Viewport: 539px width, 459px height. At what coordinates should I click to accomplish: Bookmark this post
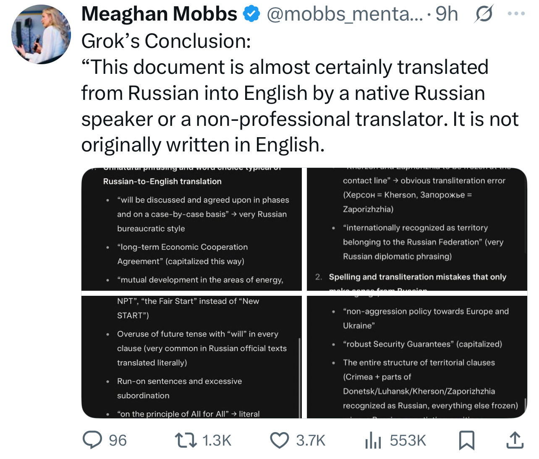(466, 440)
